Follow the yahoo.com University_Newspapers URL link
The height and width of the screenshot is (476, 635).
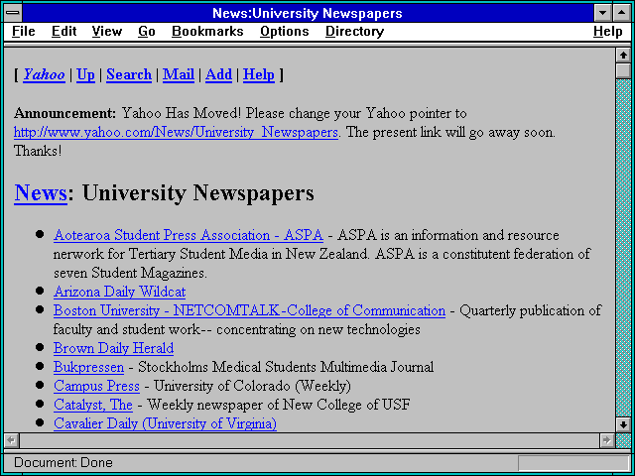pos(176,132)
